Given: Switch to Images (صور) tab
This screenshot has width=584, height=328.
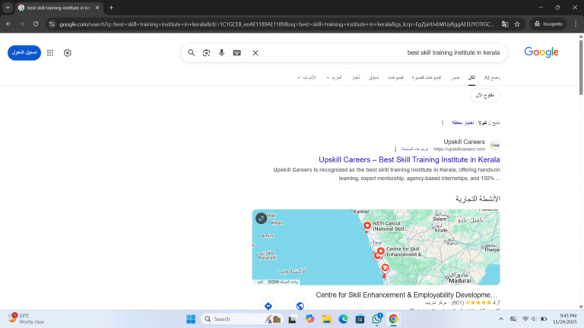Looking at the screenshot, I should tap(455, 77).
